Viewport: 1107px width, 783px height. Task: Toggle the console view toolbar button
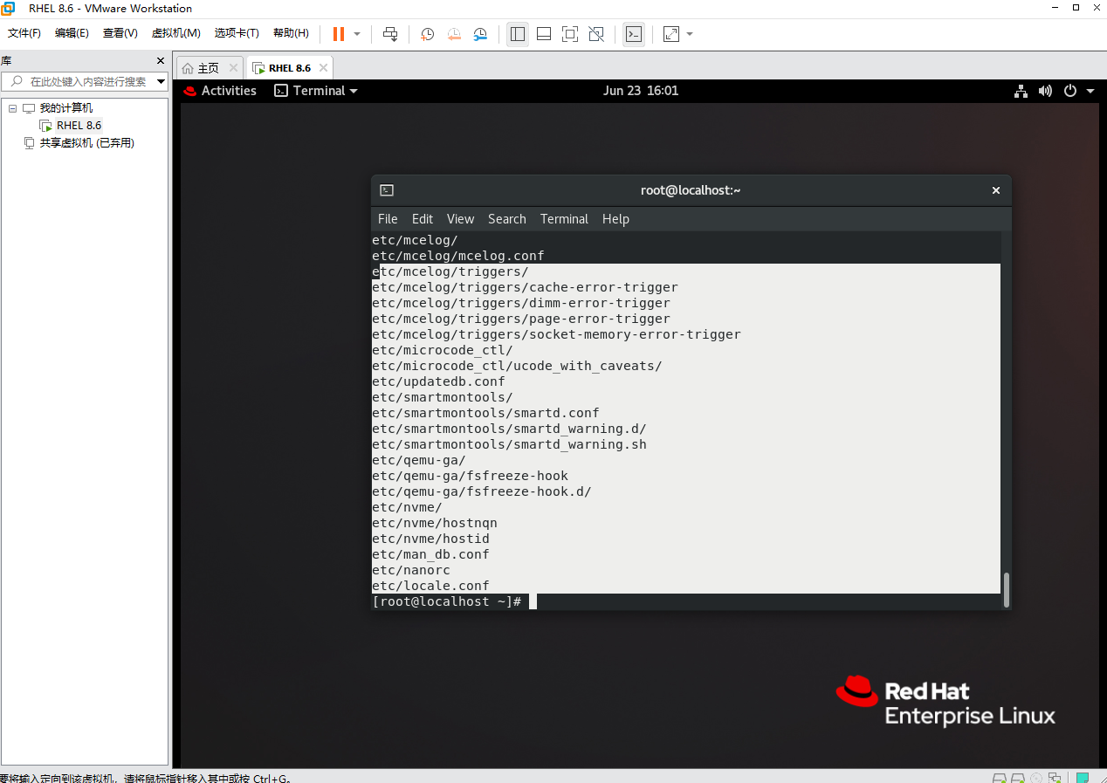pyautogui.click(x=634, y=34)
